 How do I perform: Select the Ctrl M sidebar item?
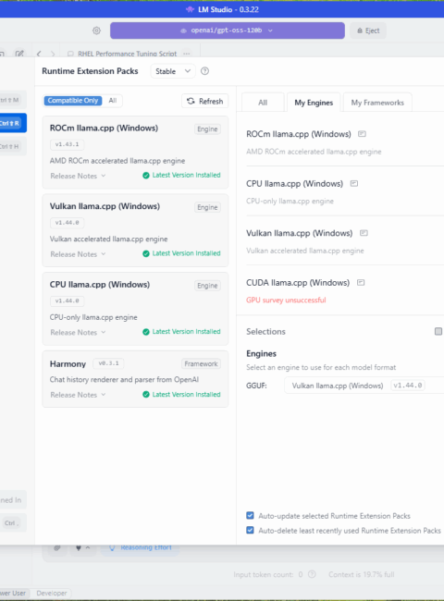[12, 100]
